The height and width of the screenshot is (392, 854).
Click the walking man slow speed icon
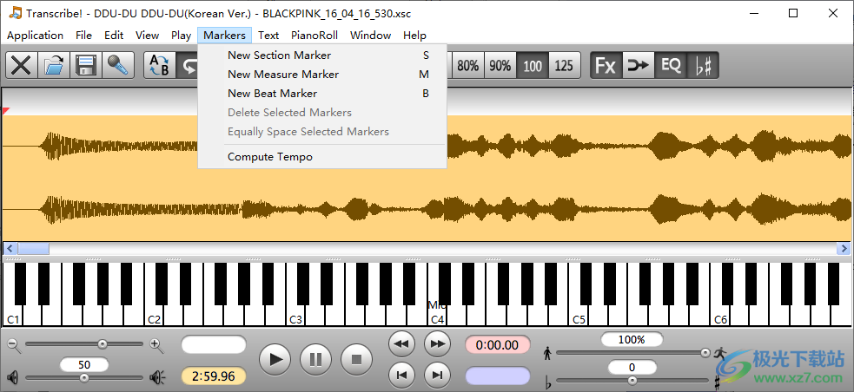pos(547,354)
